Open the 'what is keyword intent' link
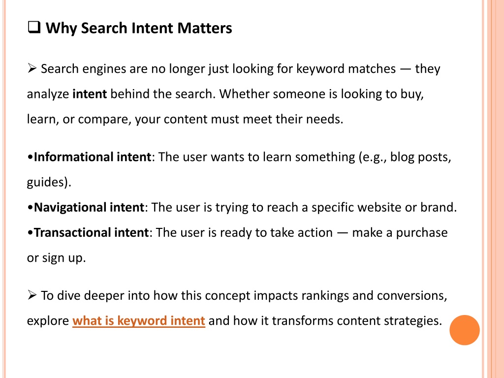Image resolution: width=504 pixels, height=378 pixels. pyautogui.click(x=138, y=321)
